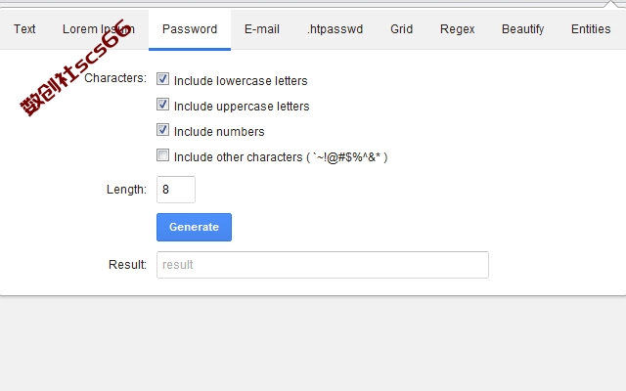Uncheck Include lowercase letters checkbox
The image size is (626, 391).
click(x=162, y=78)
